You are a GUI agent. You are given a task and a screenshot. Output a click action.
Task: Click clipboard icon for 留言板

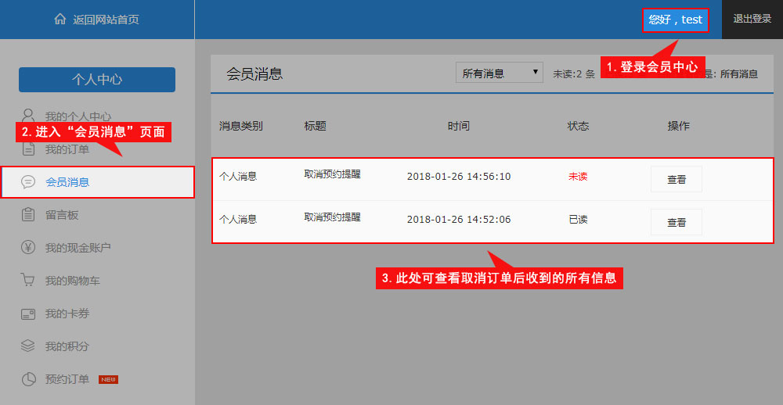point(28,215)
